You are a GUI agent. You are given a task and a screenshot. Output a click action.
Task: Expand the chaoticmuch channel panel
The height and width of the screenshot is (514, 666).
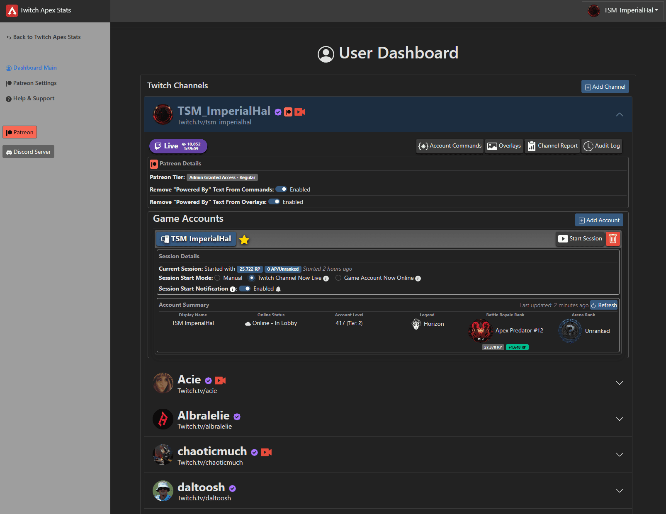620,455
